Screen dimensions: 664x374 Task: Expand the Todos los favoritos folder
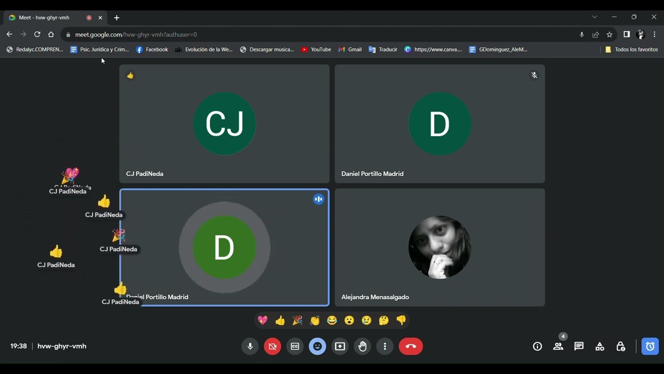[x=631, y=49]
